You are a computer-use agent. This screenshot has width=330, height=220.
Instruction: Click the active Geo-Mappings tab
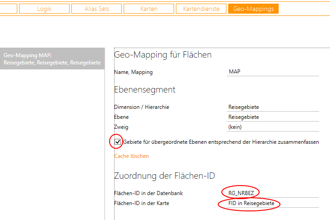[253, 9]
